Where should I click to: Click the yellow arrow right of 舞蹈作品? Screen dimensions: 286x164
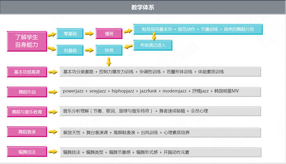[53, 92]
